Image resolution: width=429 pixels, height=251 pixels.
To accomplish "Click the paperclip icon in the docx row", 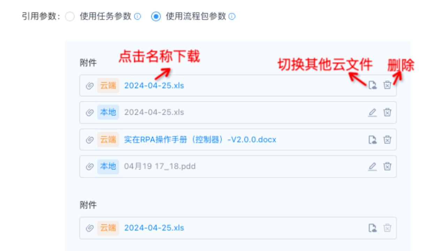I will 90,139.
